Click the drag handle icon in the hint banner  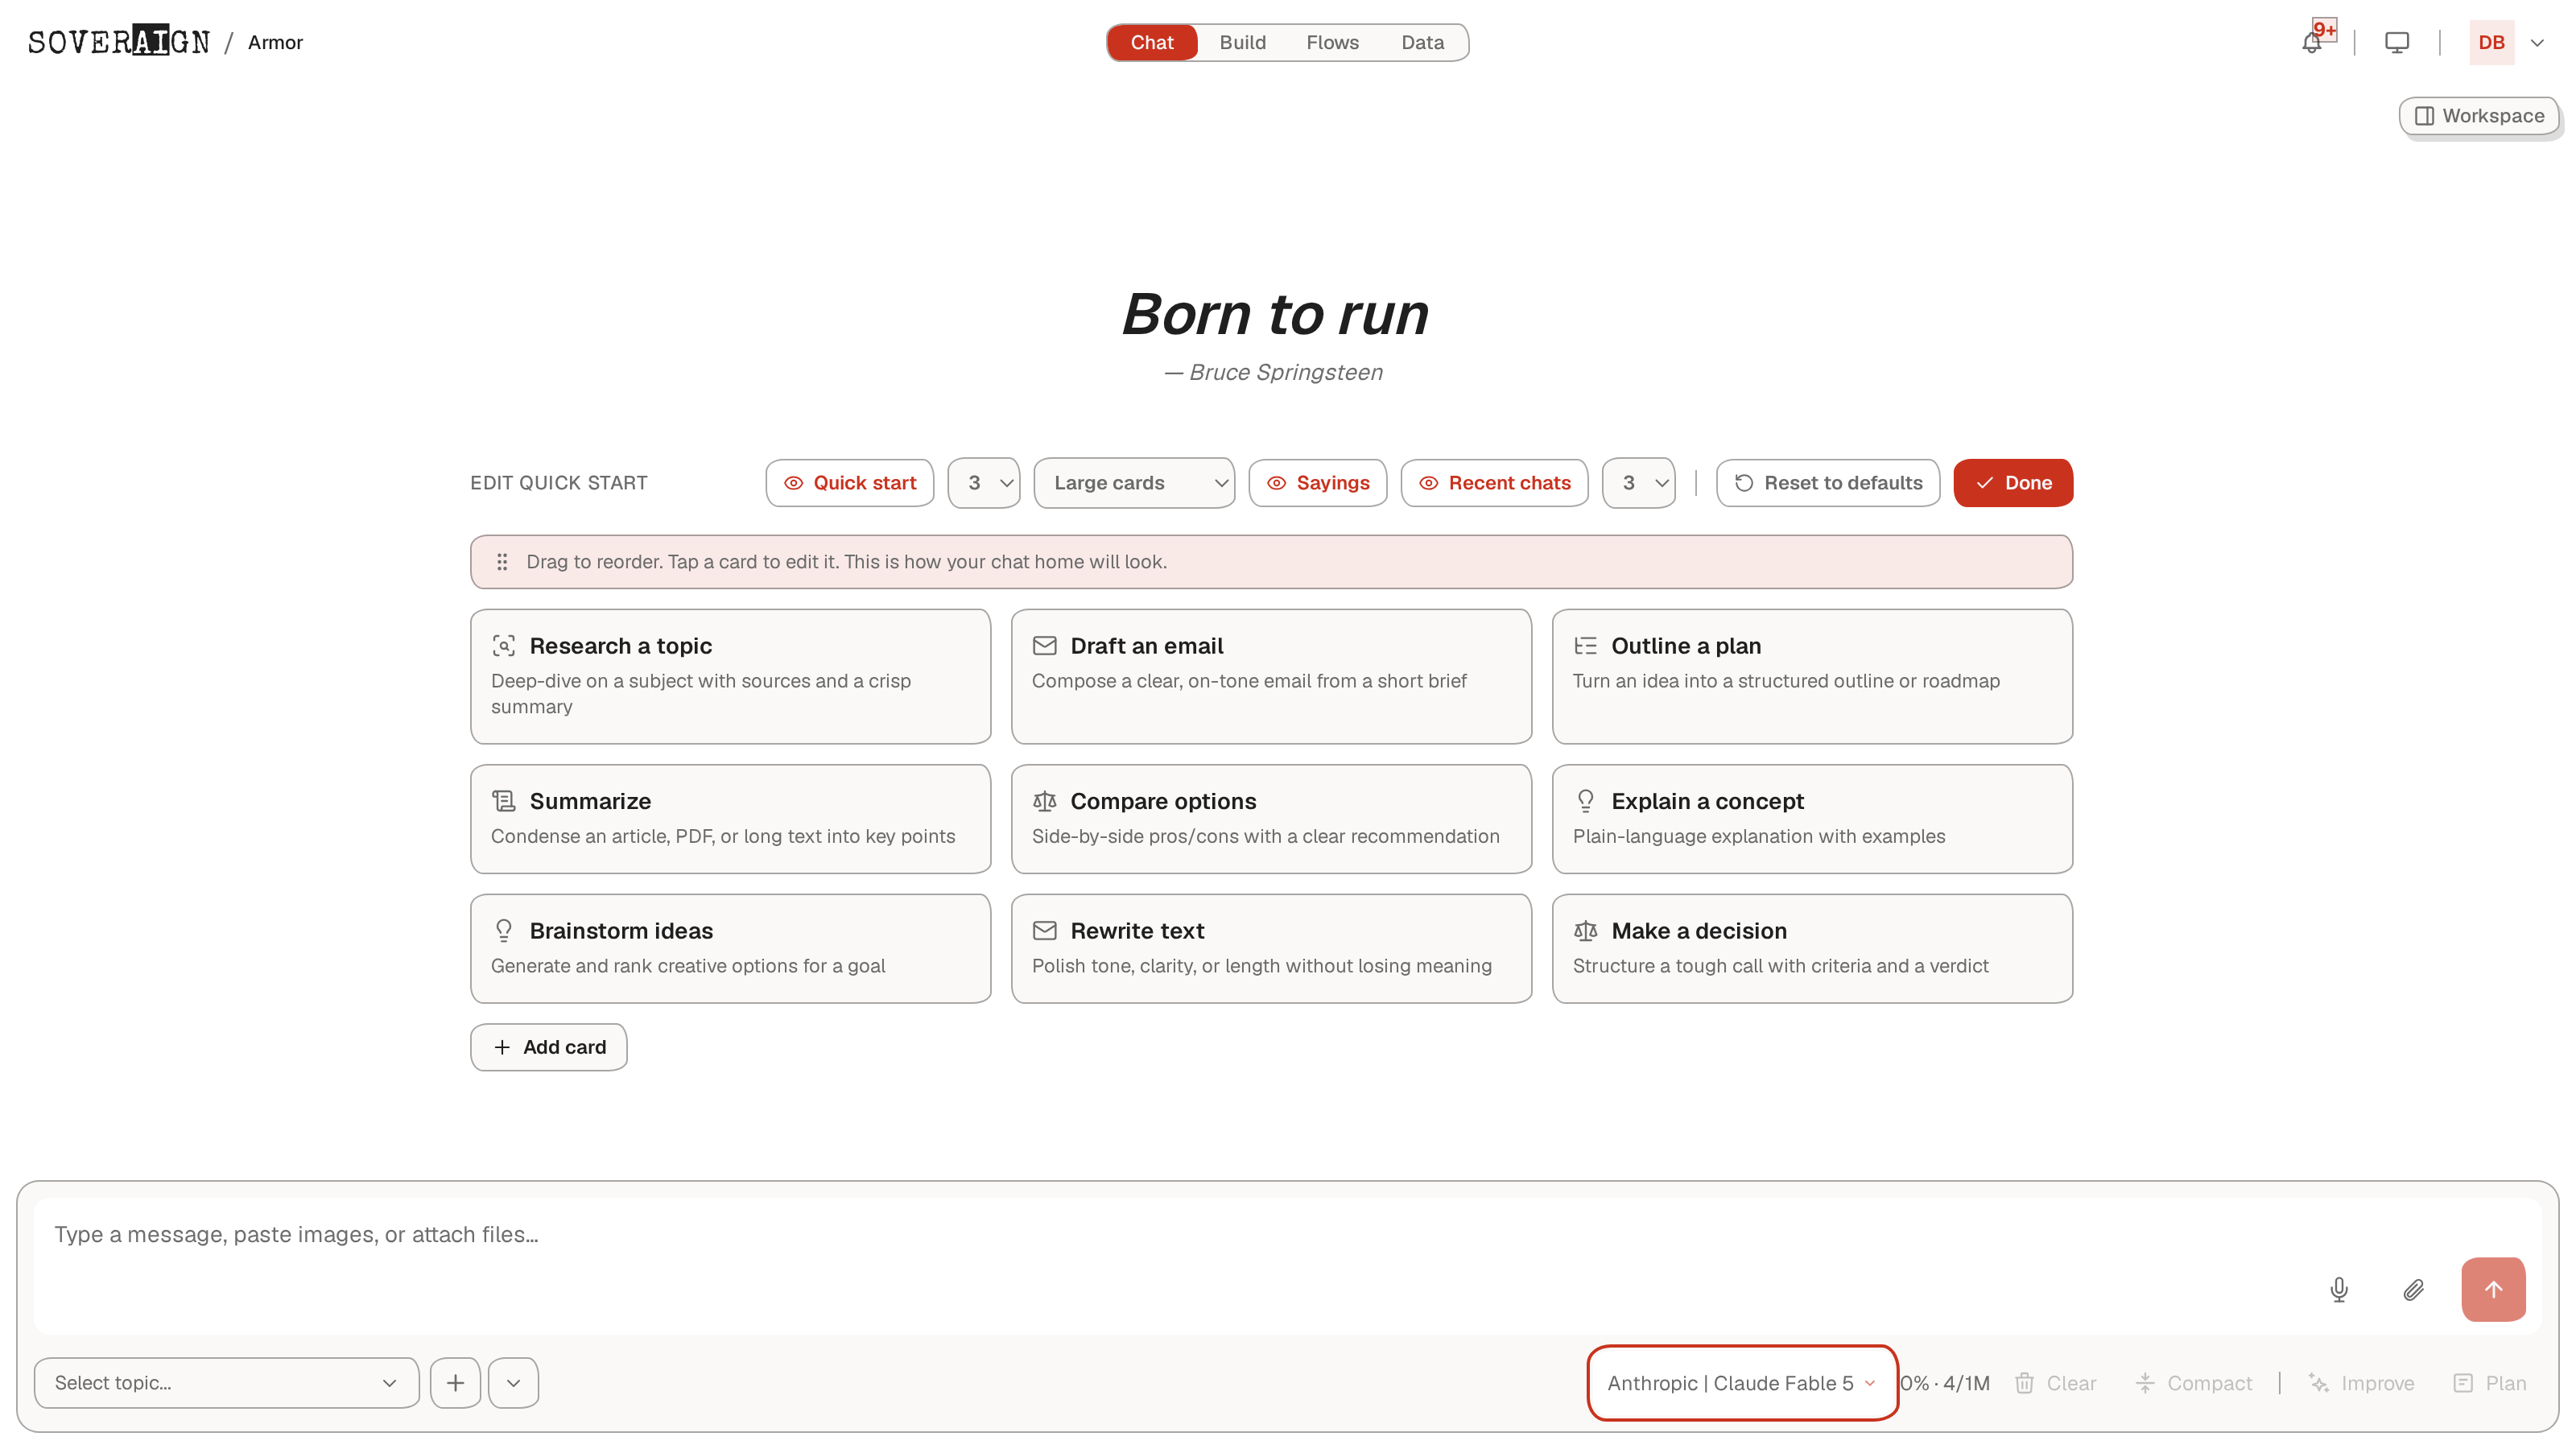click(x=502, y=562)
